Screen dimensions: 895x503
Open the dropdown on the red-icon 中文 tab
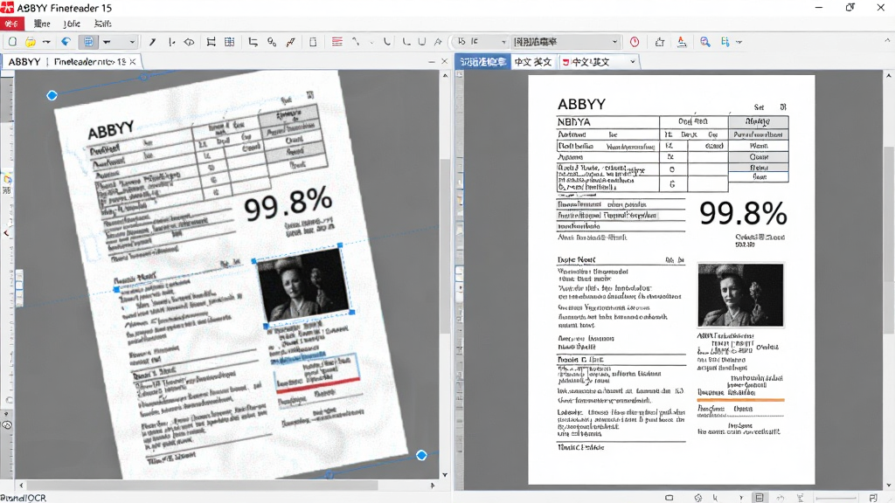click(x=633, y=62)
